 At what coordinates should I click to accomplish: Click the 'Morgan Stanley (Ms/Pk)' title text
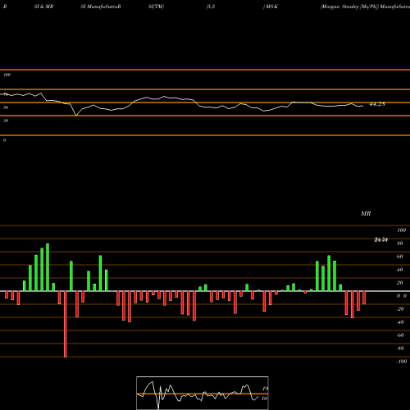tap(349, 7)
